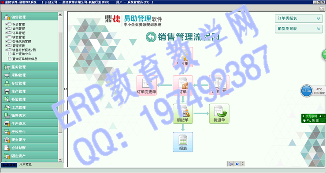
Task: Switch to the 用户菜单 tab
Action: [26, 165]
